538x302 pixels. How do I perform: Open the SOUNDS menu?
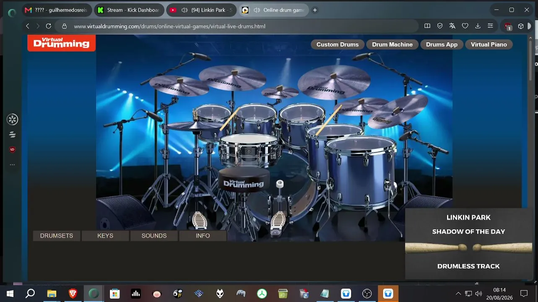point(154,236)
